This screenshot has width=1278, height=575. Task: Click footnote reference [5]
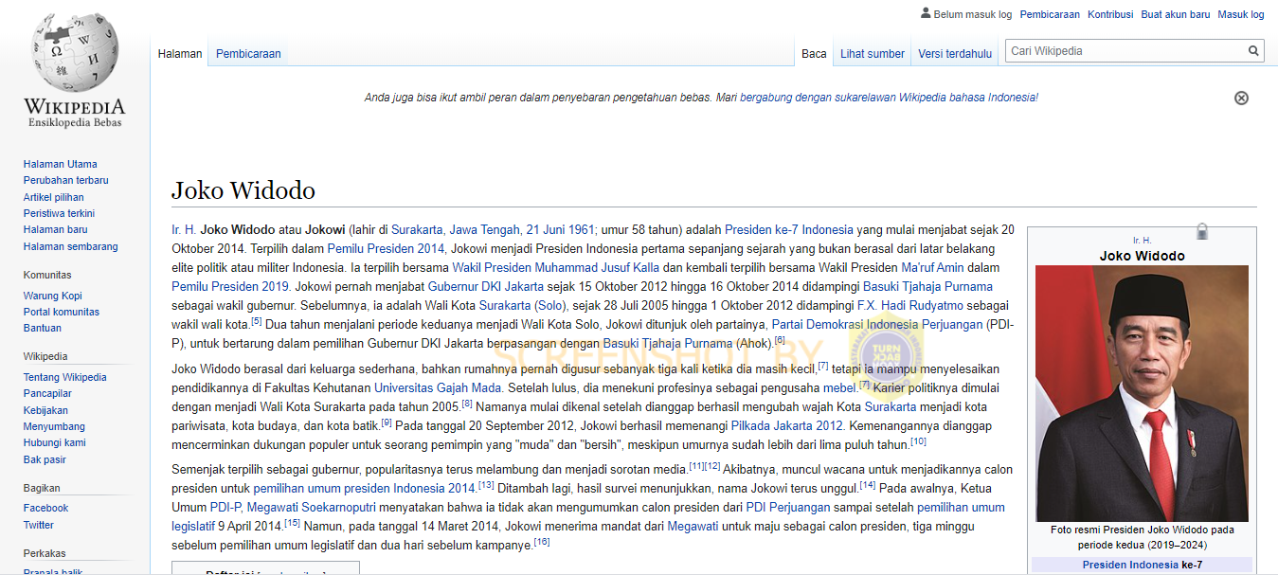click(x=257, y=321)
